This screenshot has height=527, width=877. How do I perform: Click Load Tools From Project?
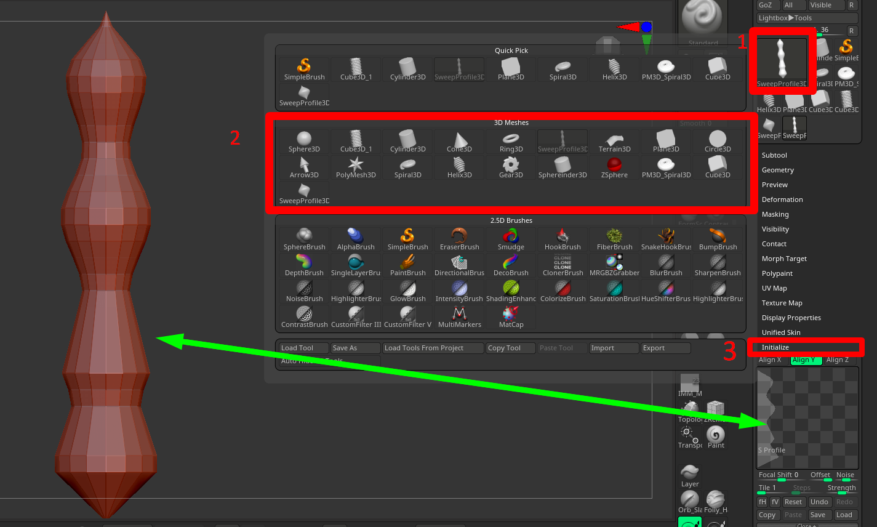click(x=433, y=348)
